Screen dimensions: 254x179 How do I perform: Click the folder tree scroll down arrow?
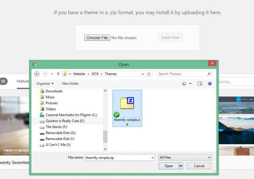pyautogui.click(x=105, y=149)
